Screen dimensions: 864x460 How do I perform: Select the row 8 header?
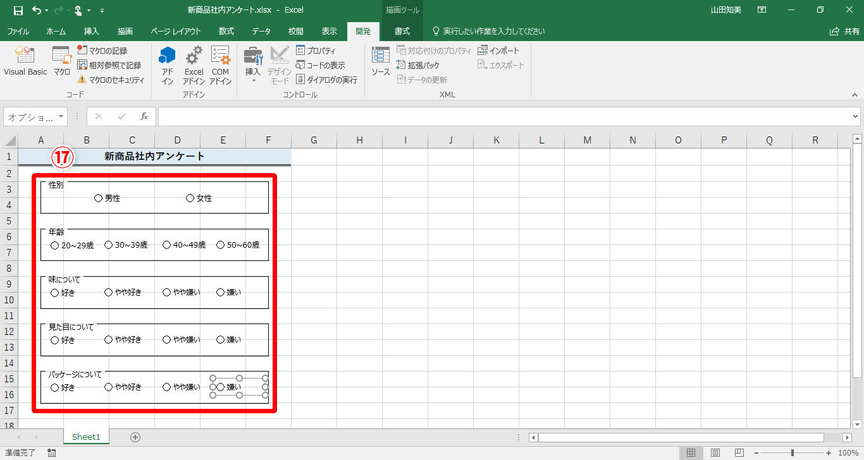(x=9, y=269)
